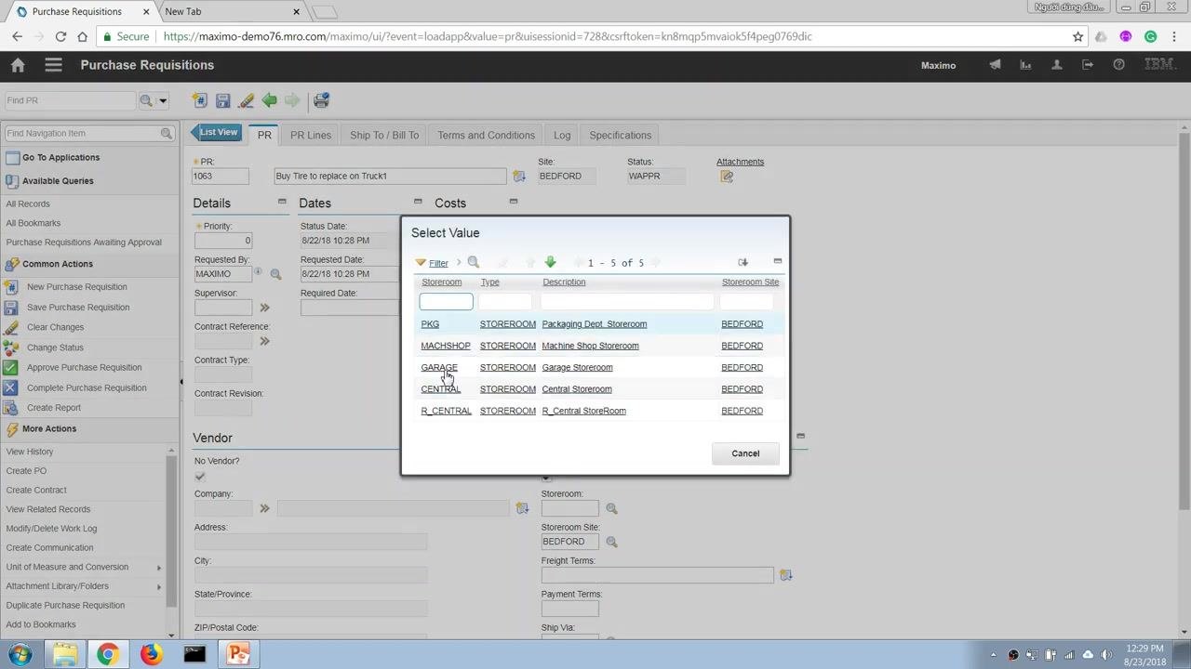Open the Reports chart icon in header
The image size is (1191, 669).
click(1025, 65)
